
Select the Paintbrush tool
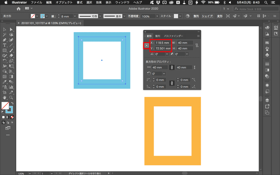(x=11, y=50)
